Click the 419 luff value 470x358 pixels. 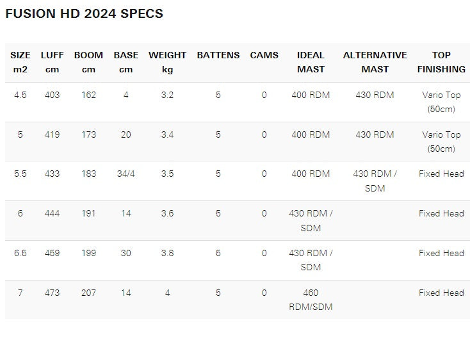click(53, 134)
